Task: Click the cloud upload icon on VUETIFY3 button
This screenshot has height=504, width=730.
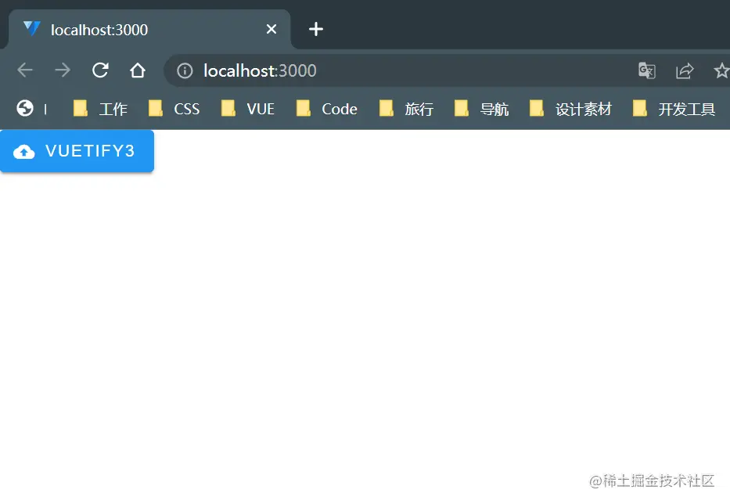Action: 23,151
